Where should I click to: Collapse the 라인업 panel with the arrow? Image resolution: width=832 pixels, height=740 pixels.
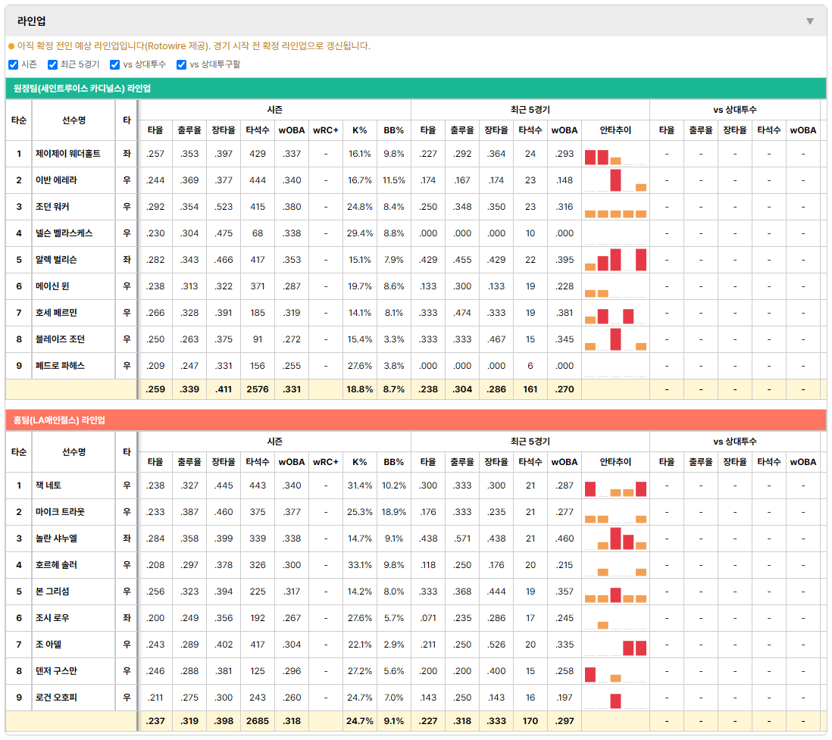pos(810,21)
